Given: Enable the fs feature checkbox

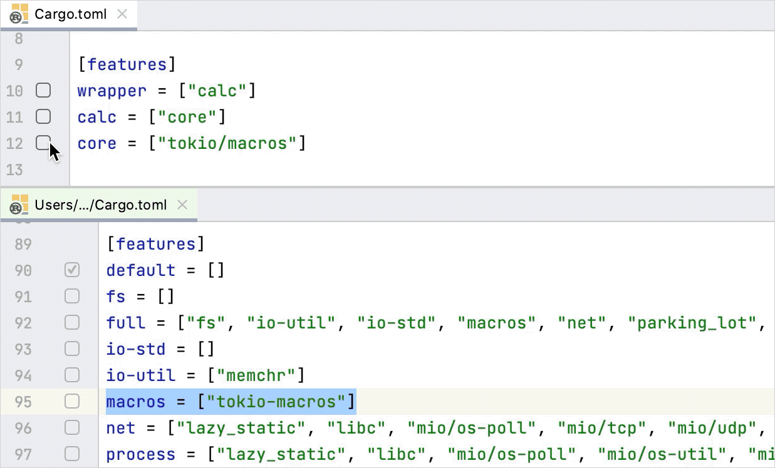Looking at the screenshot, I should pos(71,296).
